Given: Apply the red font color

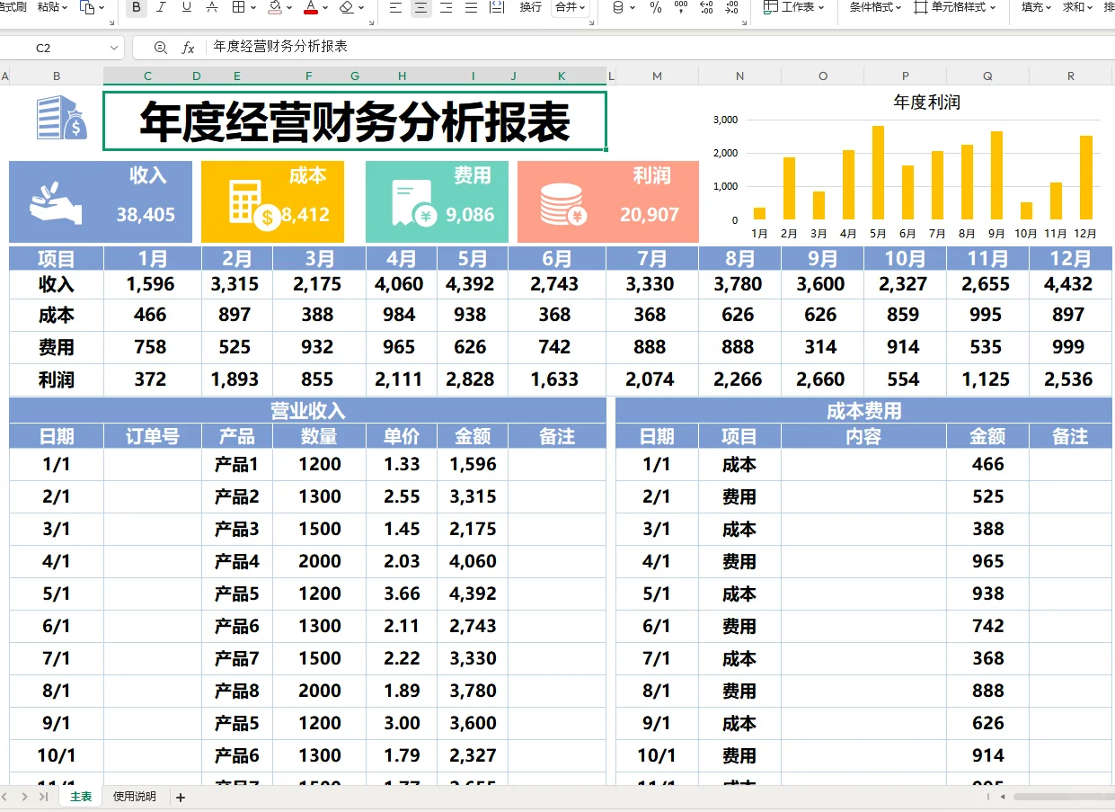Looking at the screenshot, I should point(311,7).
